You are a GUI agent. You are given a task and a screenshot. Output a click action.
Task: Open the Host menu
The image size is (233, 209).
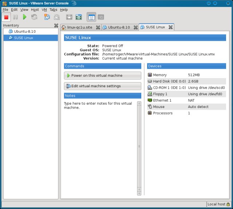(35, 9)
